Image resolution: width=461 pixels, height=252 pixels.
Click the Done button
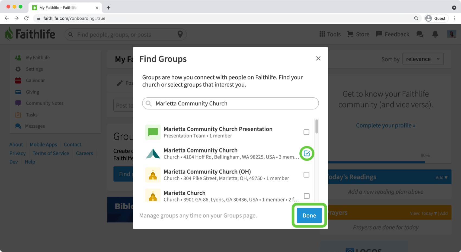(x=309, y=215)
